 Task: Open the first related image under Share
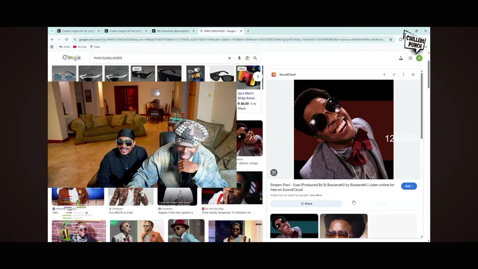(x=294, y=226)
